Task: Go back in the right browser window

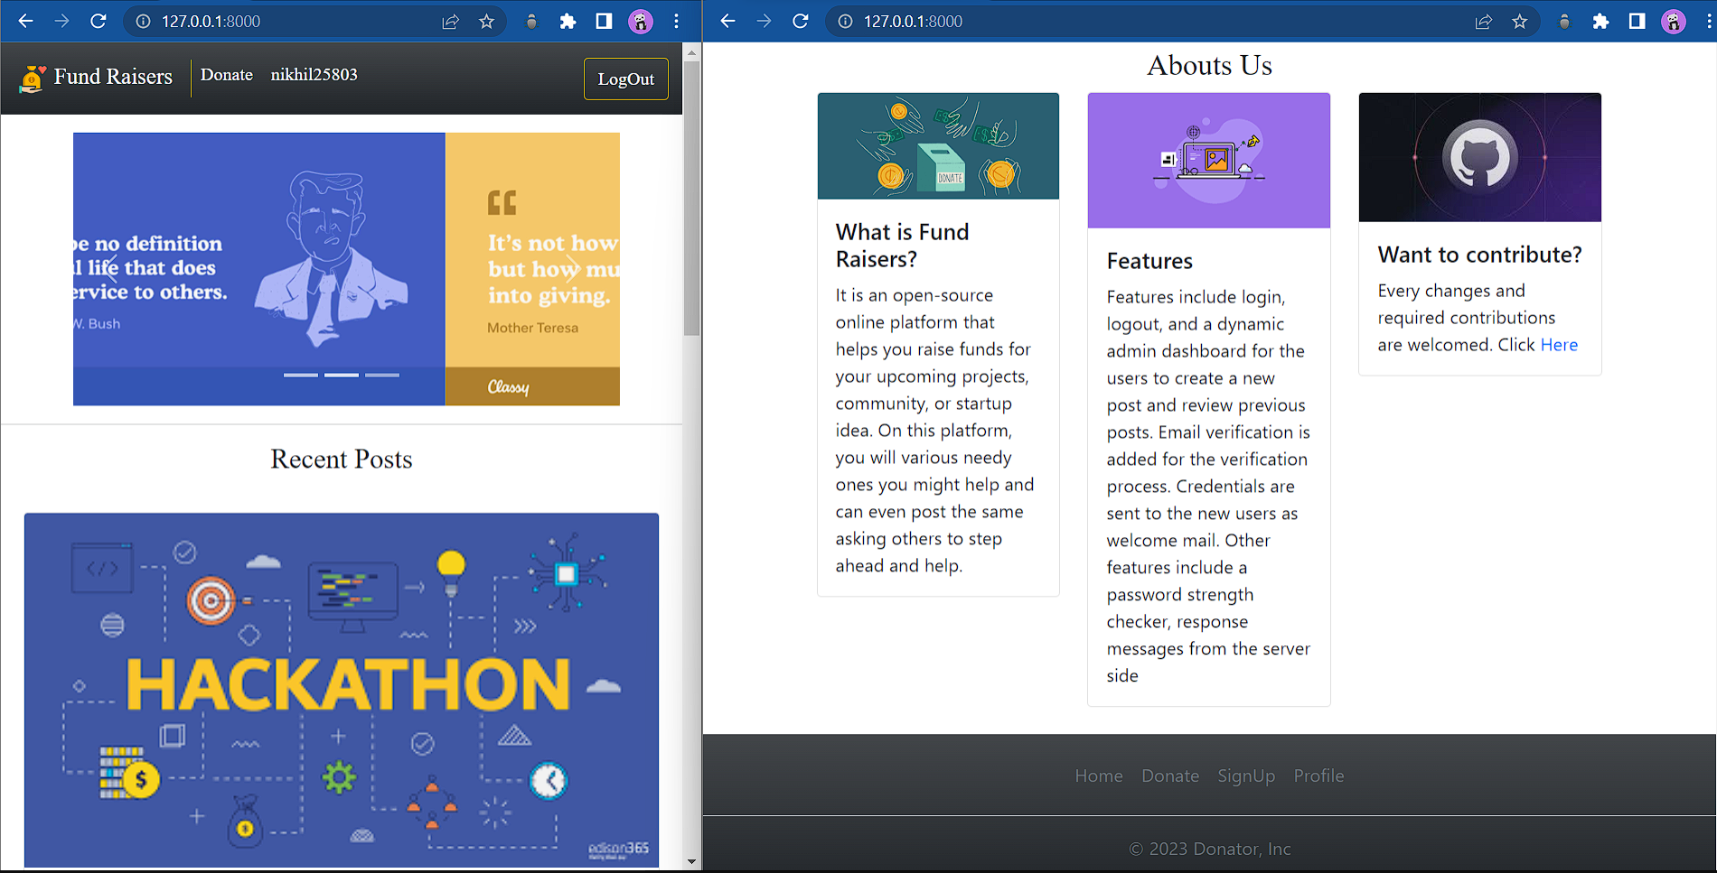Action: (x=728, y=21)
